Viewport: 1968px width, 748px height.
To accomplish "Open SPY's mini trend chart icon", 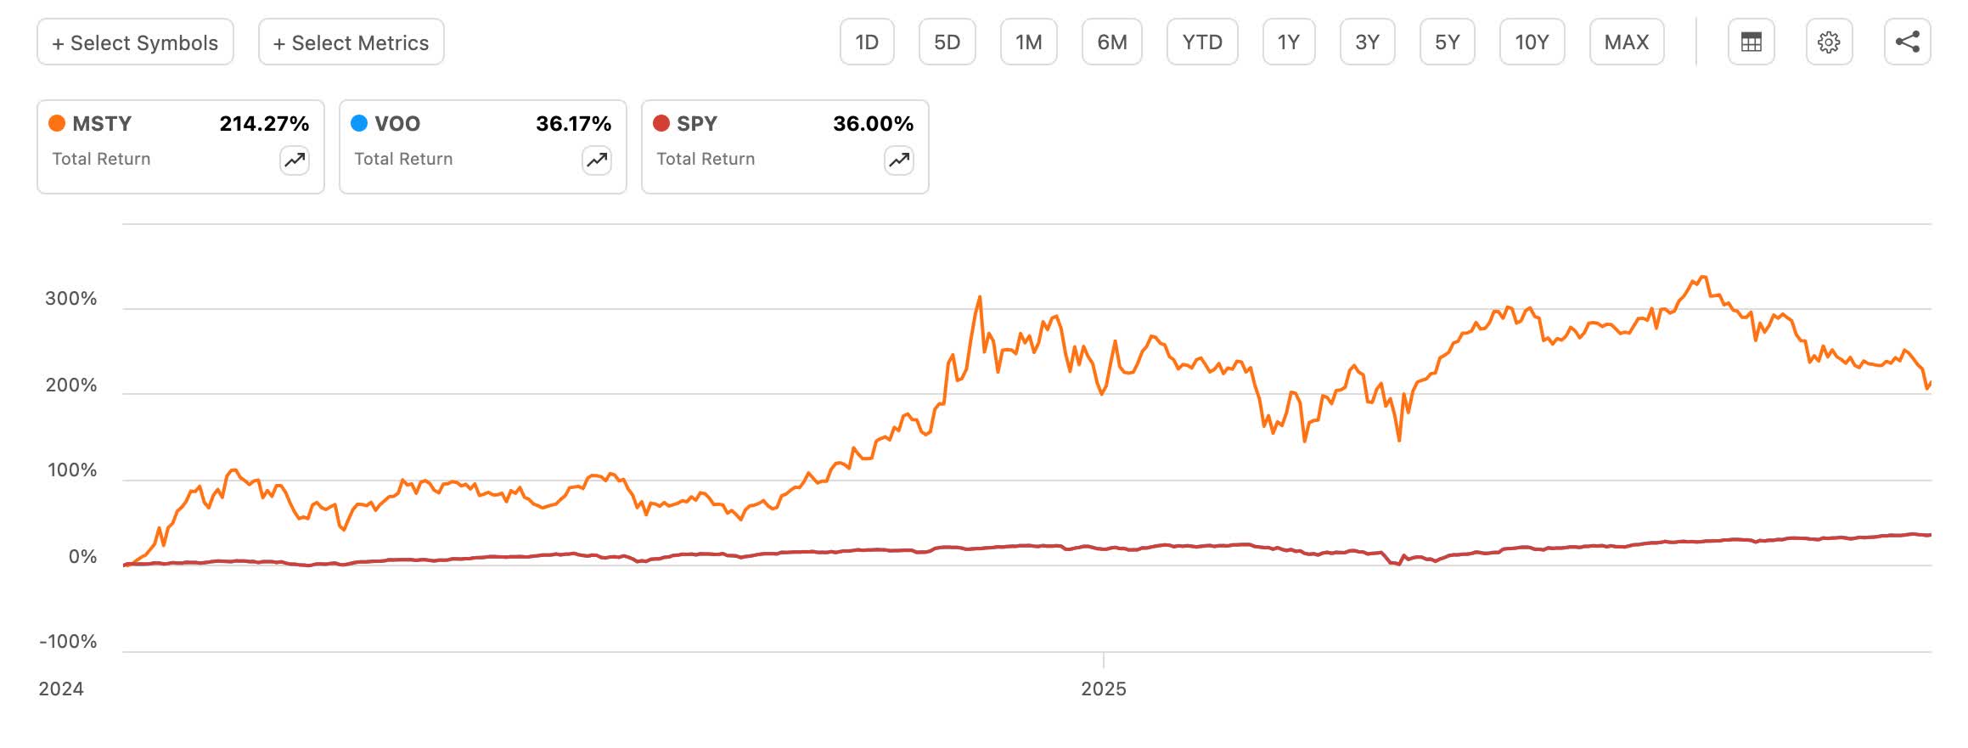I will pyautogui.click(x=897, y=160).
